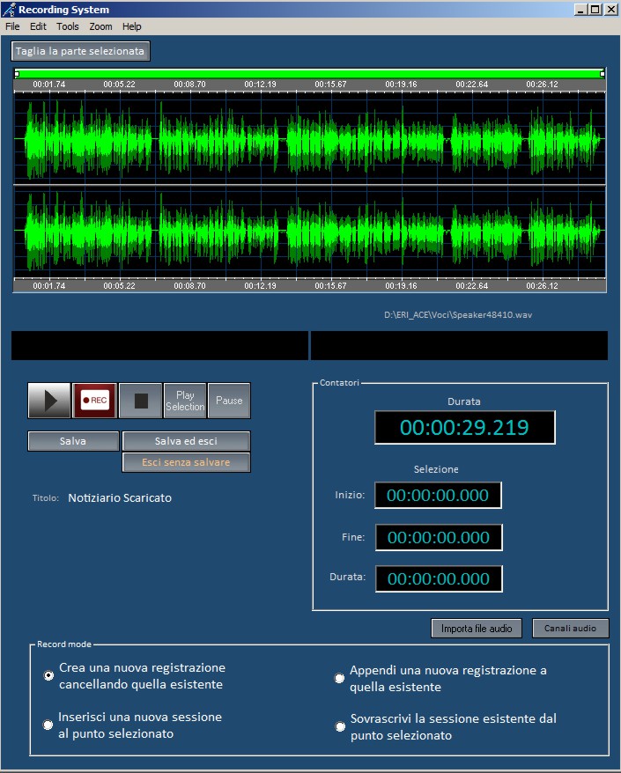Select Inserisci una nuova sessione radio option

coord(48,725)
